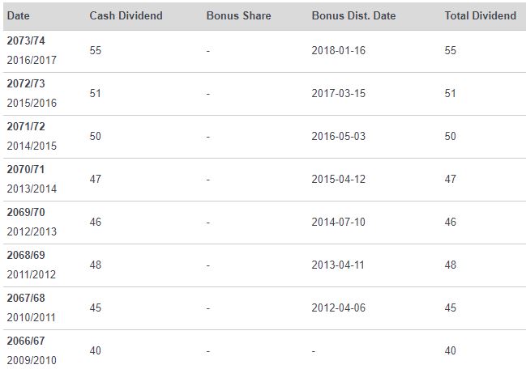Click the 2070/71 date cell

(x=32, y=179)
